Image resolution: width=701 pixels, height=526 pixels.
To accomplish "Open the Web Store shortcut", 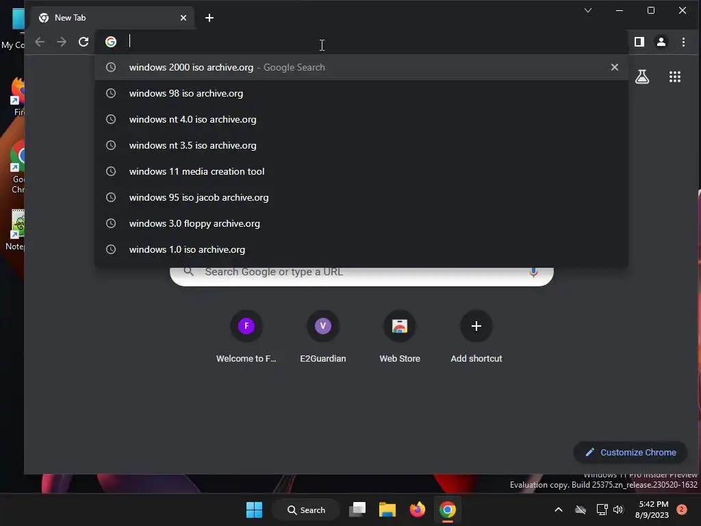I will point(400,336).
